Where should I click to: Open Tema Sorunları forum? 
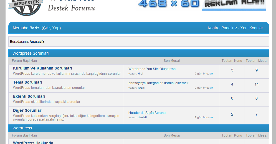click(x=27, y=82)
